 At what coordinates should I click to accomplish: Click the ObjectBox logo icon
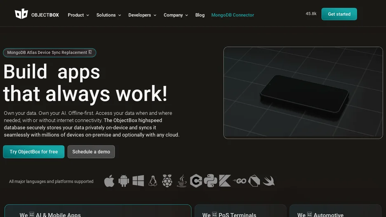tap(21, 14)
